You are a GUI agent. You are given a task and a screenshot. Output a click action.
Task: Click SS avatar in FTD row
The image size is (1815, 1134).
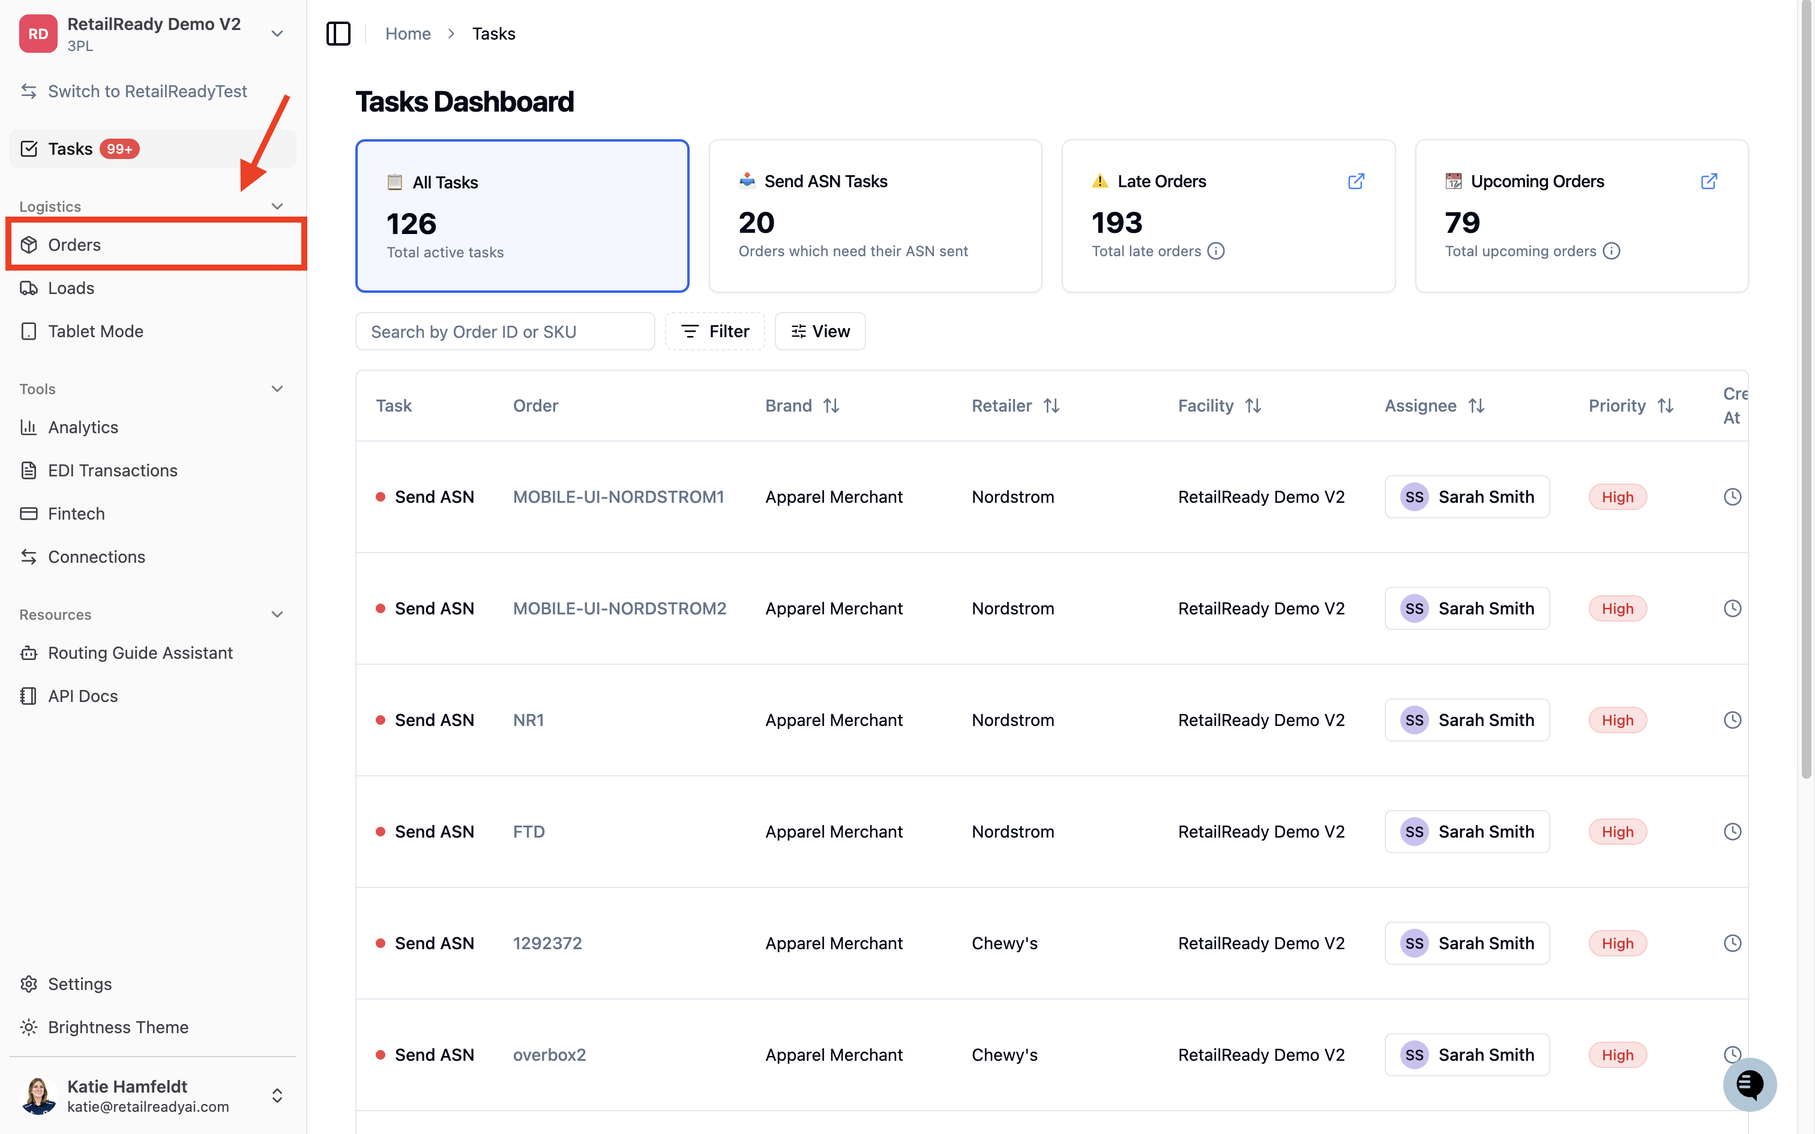(1415, 832)
